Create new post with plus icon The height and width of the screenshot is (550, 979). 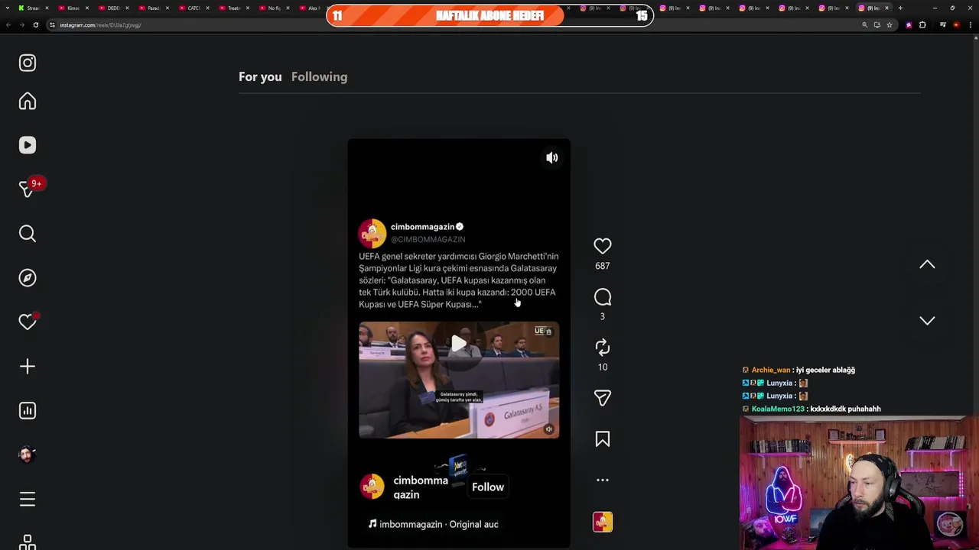click(28, 367)
